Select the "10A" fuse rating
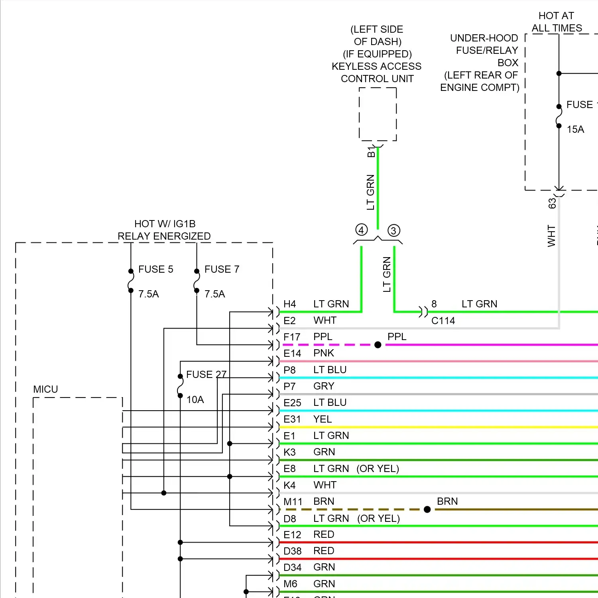 pos(195,400)
